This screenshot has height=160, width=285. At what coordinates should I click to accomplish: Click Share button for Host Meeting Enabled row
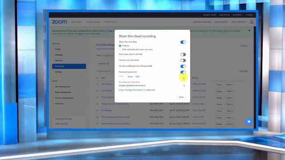(220, 117)
